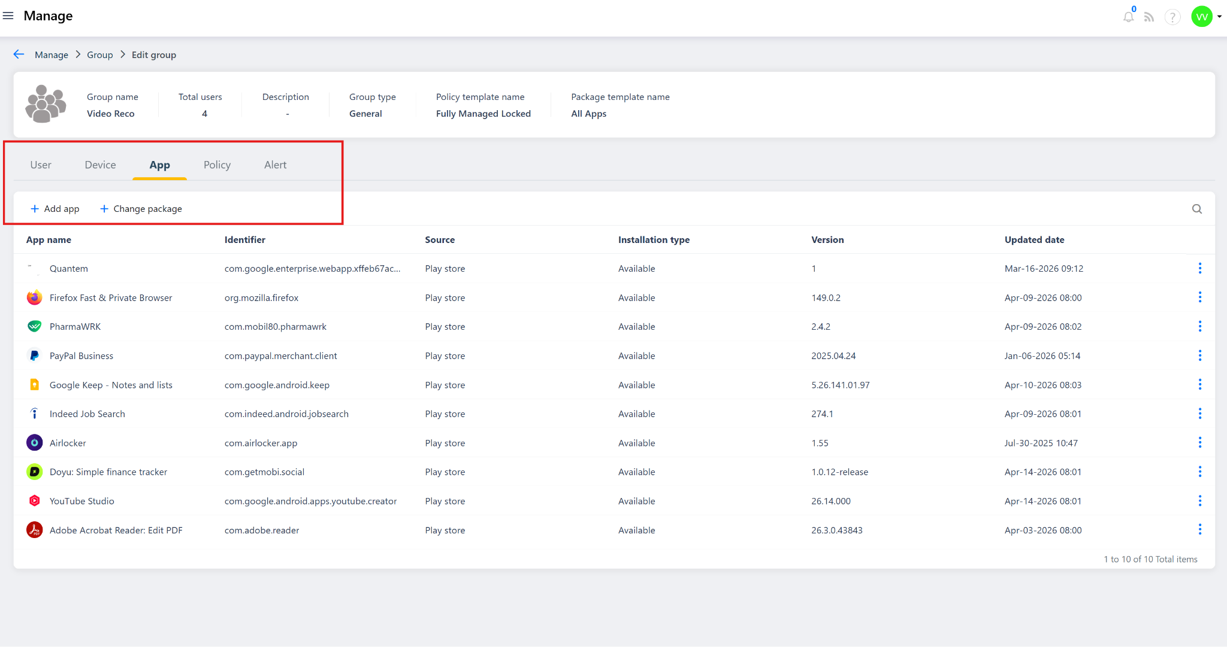Open the RSS feed icon

1149,17
